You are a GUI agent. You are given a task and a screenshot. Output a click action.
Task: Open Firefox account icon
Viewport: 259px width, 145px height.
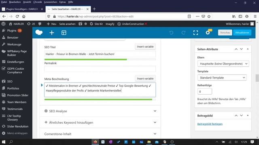[247, 17]
